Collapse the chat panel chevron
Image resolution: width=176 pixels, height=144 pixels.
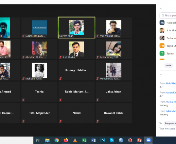pyautogui.click(x=161, y=75)
